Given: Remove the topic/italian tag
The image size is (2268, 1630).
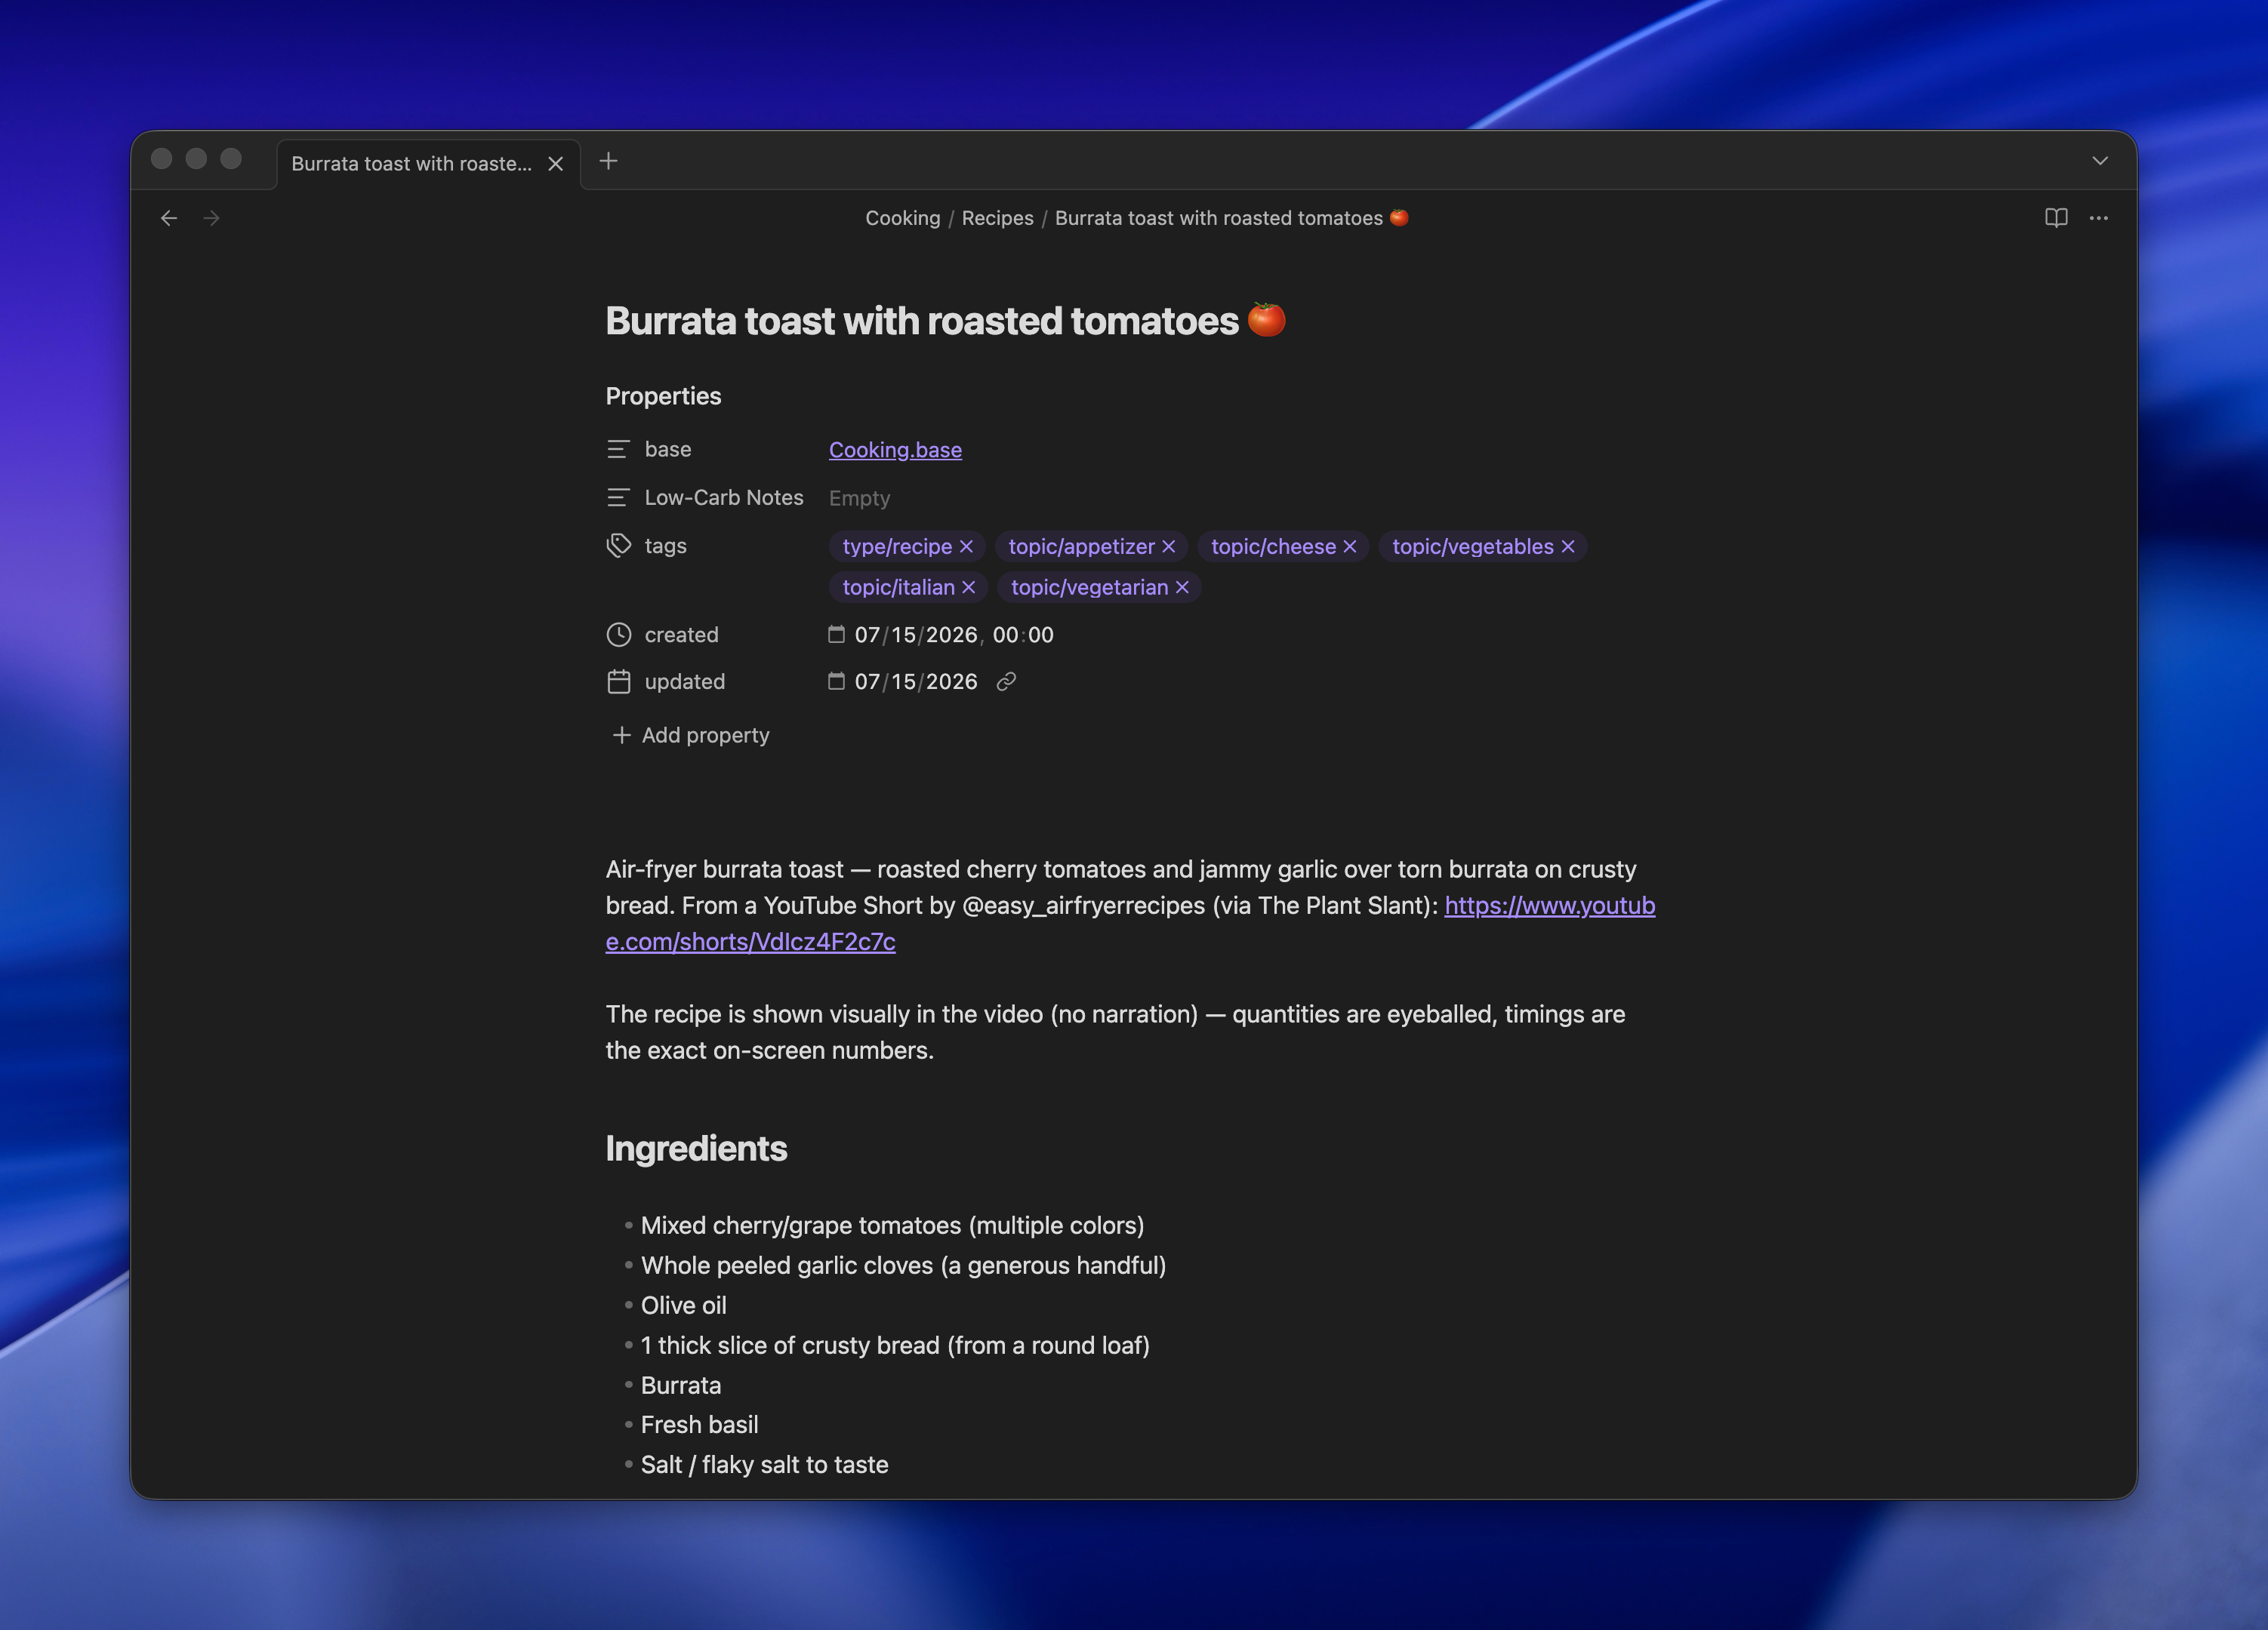Looking at the screenshot, I should click(968, 588).
